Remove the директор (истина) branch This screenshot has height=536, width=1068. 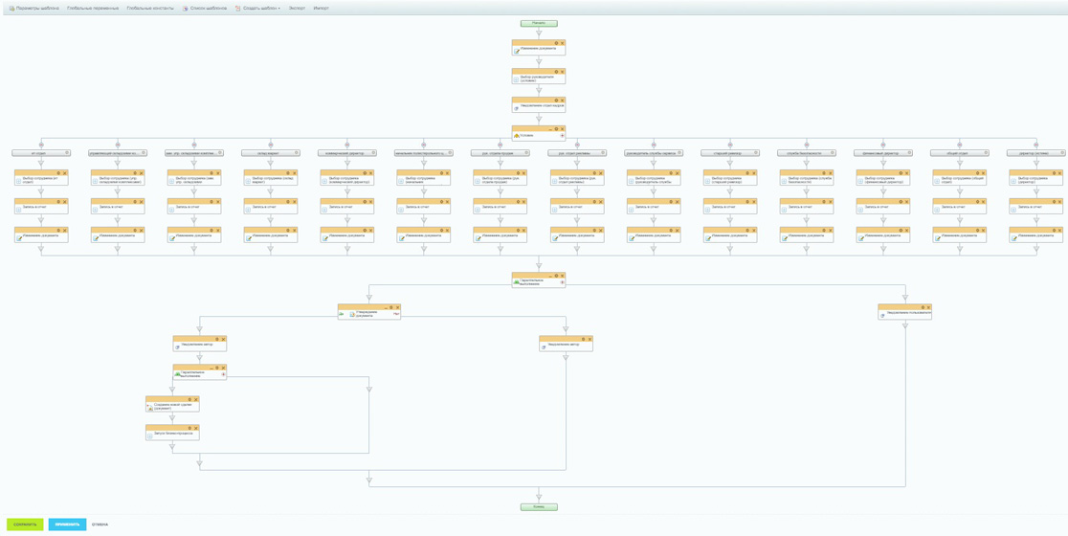(1036, 145)
